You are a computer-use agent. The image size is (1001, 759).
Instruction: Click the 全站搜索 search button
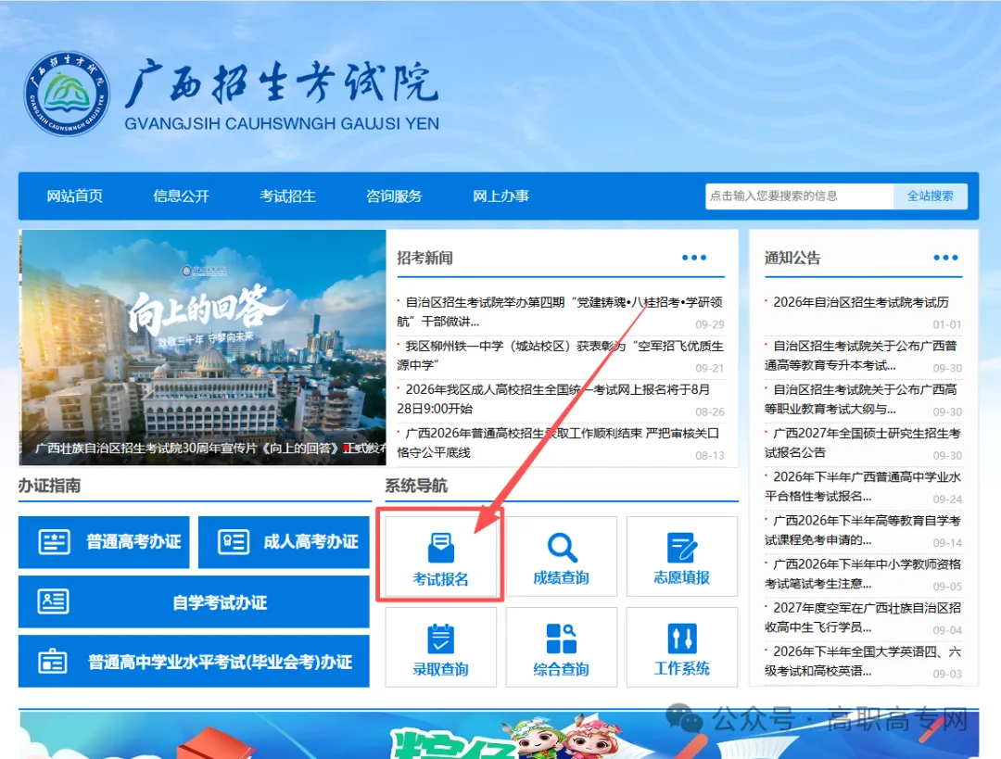point(931,196)
